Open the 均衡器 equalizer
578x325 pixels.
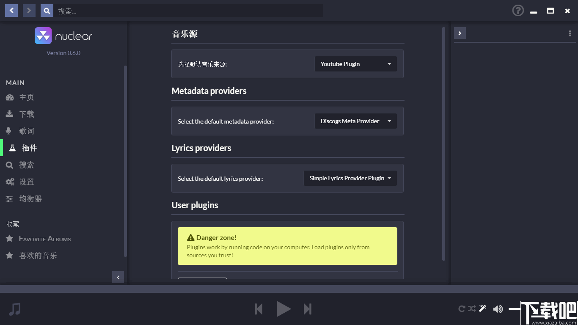(x=30, y=198)
